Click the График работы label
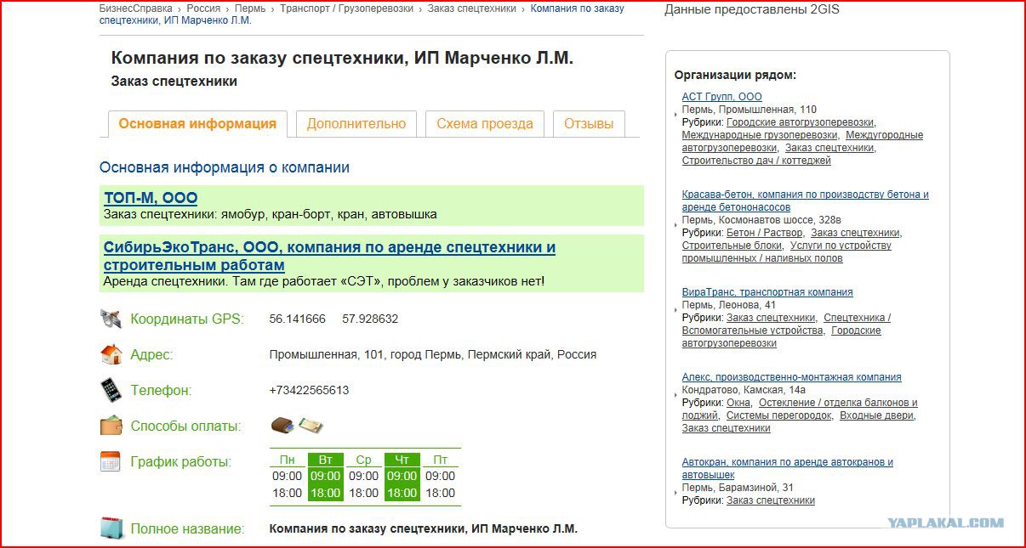This screenshot has height=548, width=1026. point(180,462)
